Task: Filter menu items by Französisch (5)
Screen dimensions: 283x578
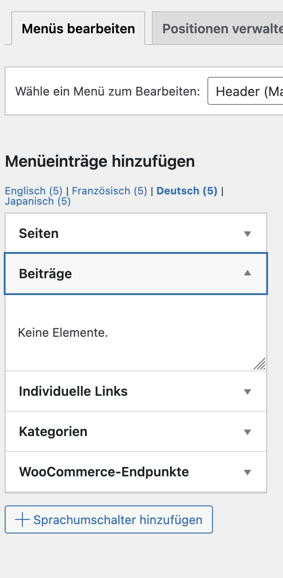Action: pyautogui.click(x=109, y=191)
